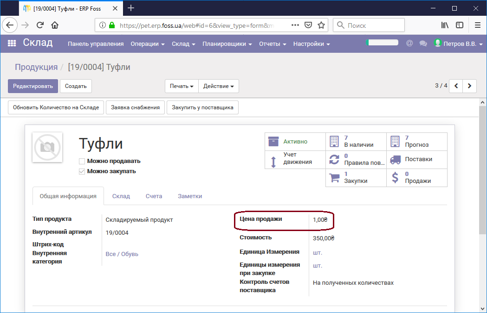Image resolution: width=487 pixels, height=313 pixels.
Task: Expand the Операции menu
Action: 148,44
